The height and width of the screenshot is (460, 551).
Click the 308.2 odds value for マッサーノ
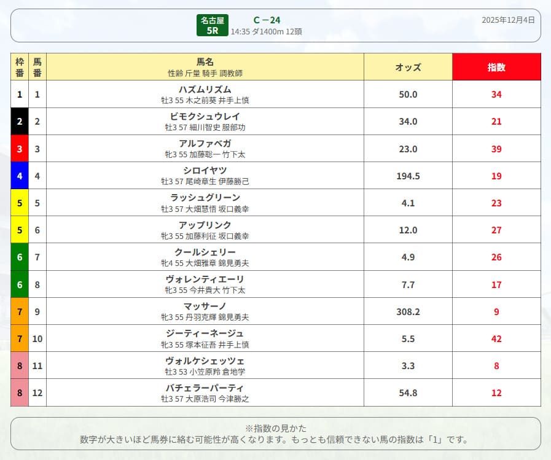408,311
